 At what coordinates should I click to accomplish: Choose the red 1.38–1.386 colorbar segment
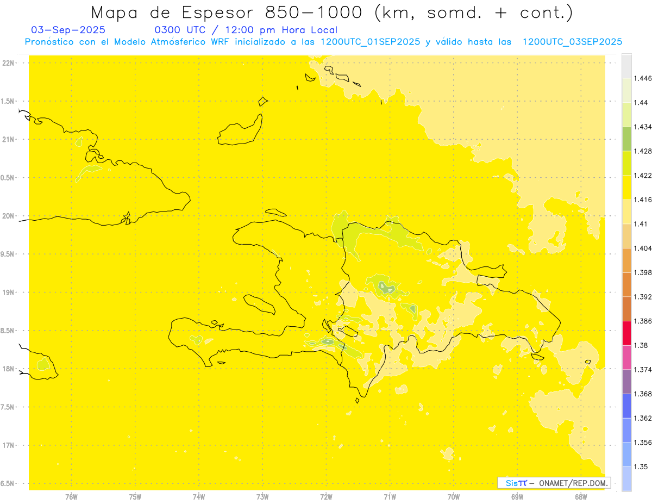(626, 333)
